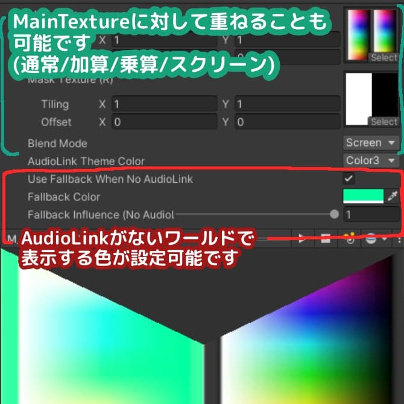Edit the Fallback Influence value field

tap(371, 215)
